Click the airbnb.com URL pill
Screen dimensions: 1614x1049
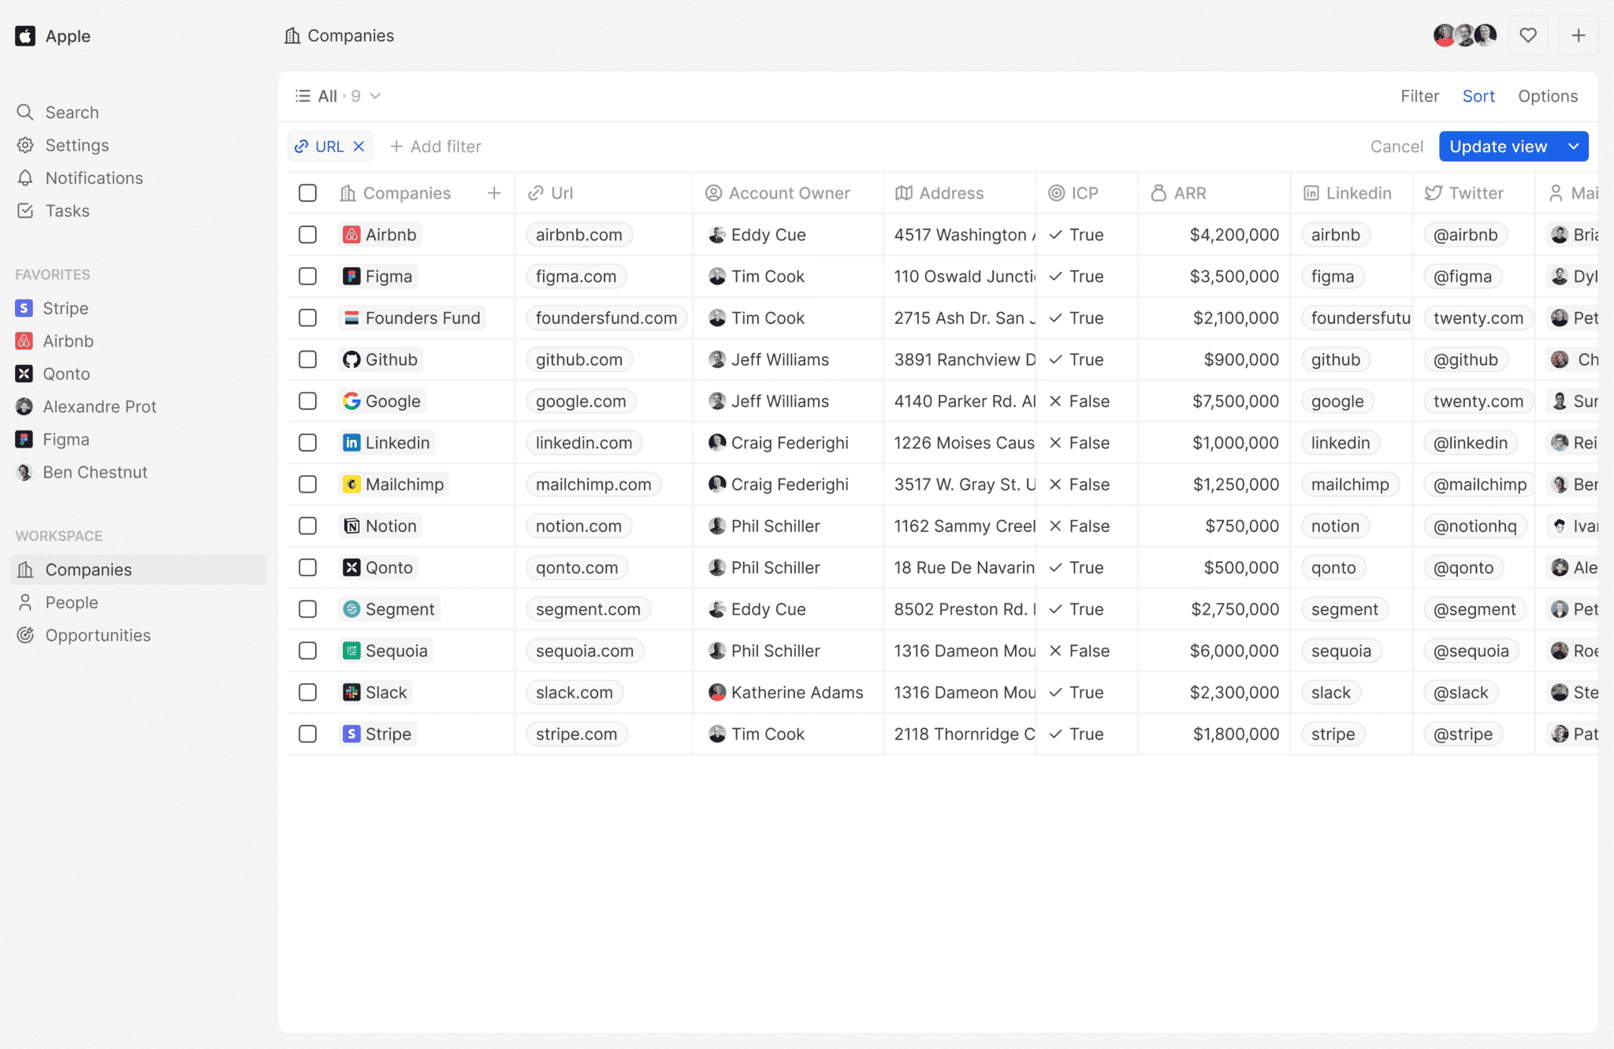coord(578,234)
